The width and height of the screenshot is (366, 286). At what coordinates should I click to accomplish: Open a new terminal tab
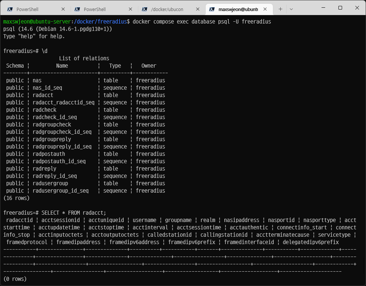(280, 9)
